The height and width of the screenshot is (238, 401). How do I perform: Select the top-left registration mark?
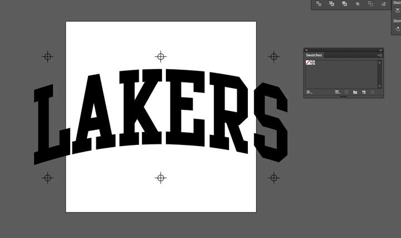(47, 56)
